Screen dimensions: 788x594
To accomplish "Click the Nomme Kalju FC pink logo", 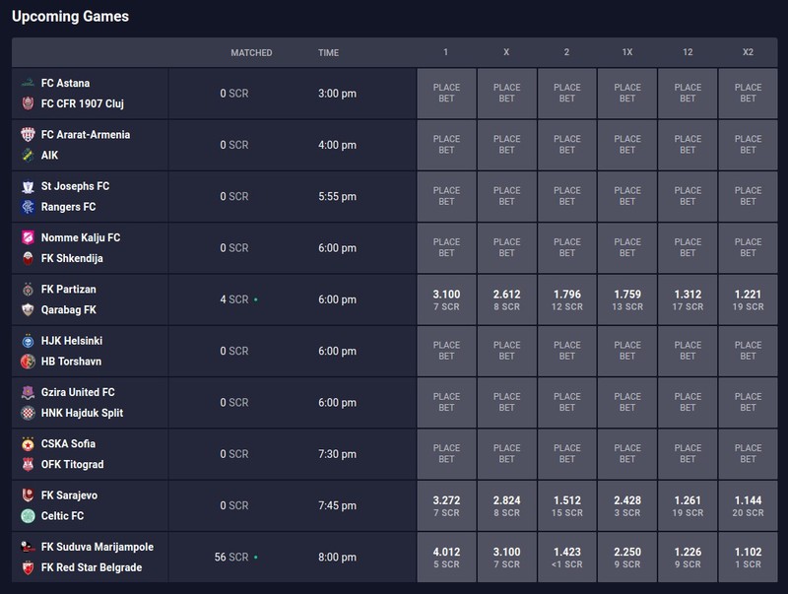I will 29,237.
